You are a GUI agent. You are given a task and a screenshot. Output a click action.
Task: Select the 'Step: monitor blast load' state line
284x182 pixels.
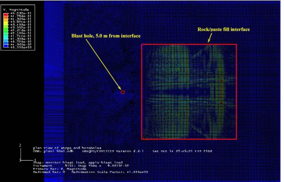(x=78, y=162)
